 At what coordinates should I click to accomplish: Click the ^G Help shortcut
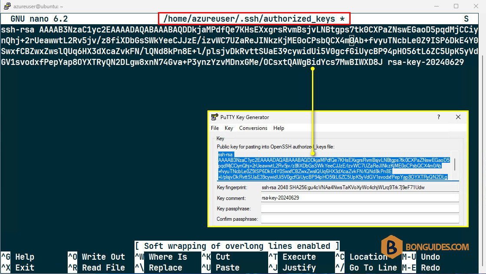click(x=18, y=257)
